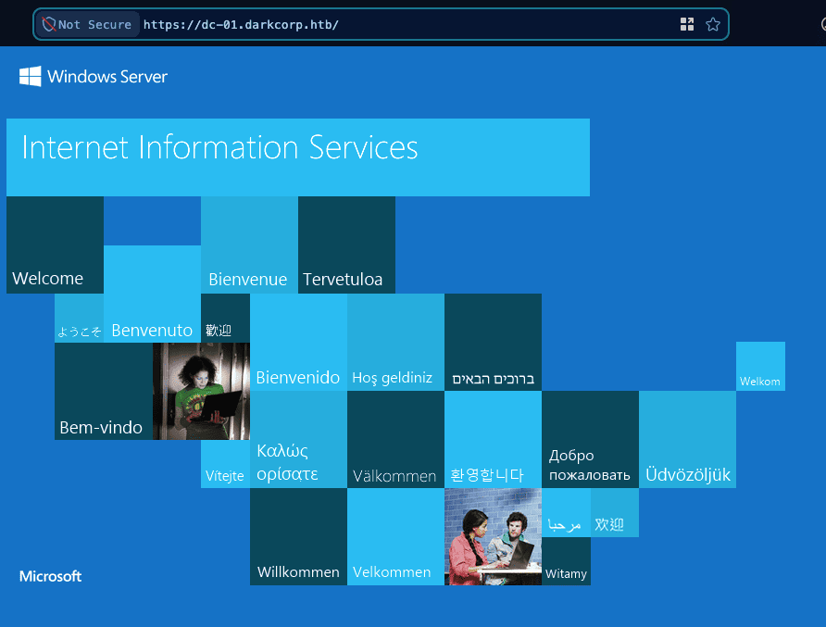Click the Windows logo icon

(x=30, y=76)
